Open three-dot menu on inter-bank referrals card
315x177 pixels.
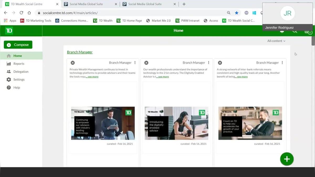(282, 63)
